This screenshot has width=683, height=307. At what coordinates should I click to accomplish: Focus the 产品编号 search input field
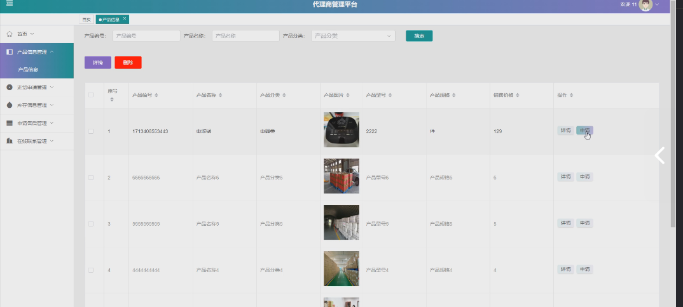(146, 36)
